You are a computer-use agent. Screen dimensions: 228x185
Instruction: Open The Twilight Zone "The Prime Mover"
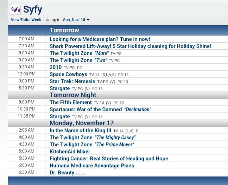(x=91, y=145)
